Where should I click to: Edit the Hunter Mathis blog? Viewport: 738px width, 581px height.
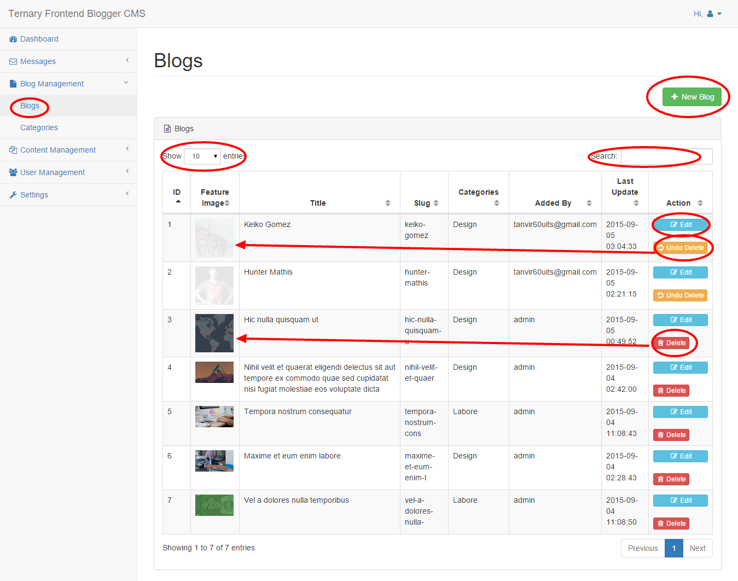(681, 272)
